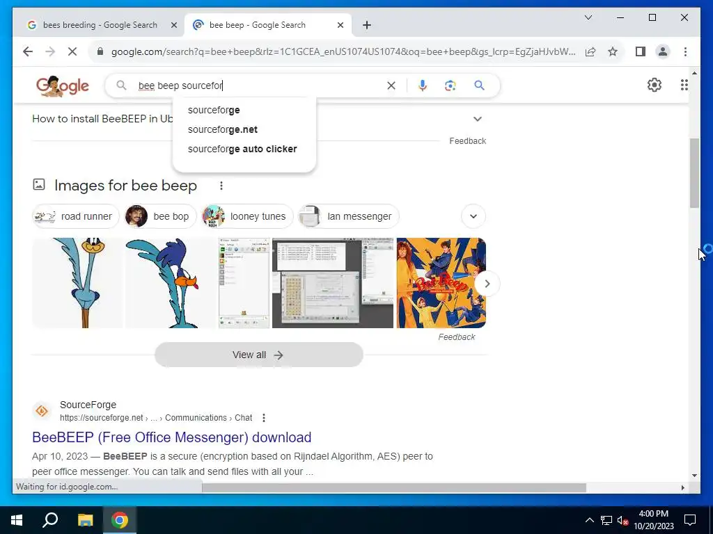713x534 pixels.
Task: Close the bees breeding tab
Action: (173, 26)
